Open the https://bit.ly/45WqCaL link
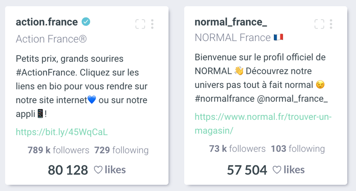The image size is (356, 191). (x=62, y=132)
